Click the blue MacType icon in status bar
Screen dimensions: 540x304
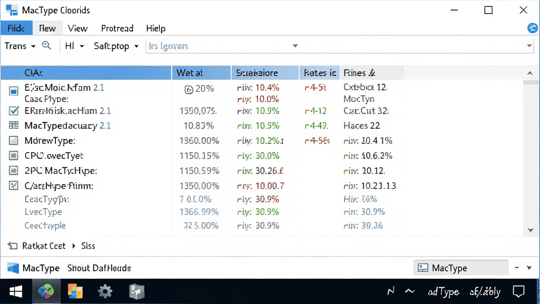coord(13,268)
